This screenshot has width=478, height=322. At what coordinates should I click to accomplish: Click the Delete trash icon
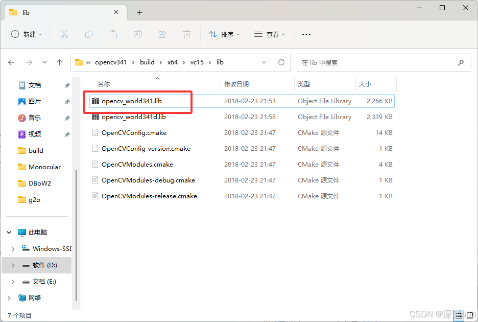pyautogui.click(x=187, y=34)
